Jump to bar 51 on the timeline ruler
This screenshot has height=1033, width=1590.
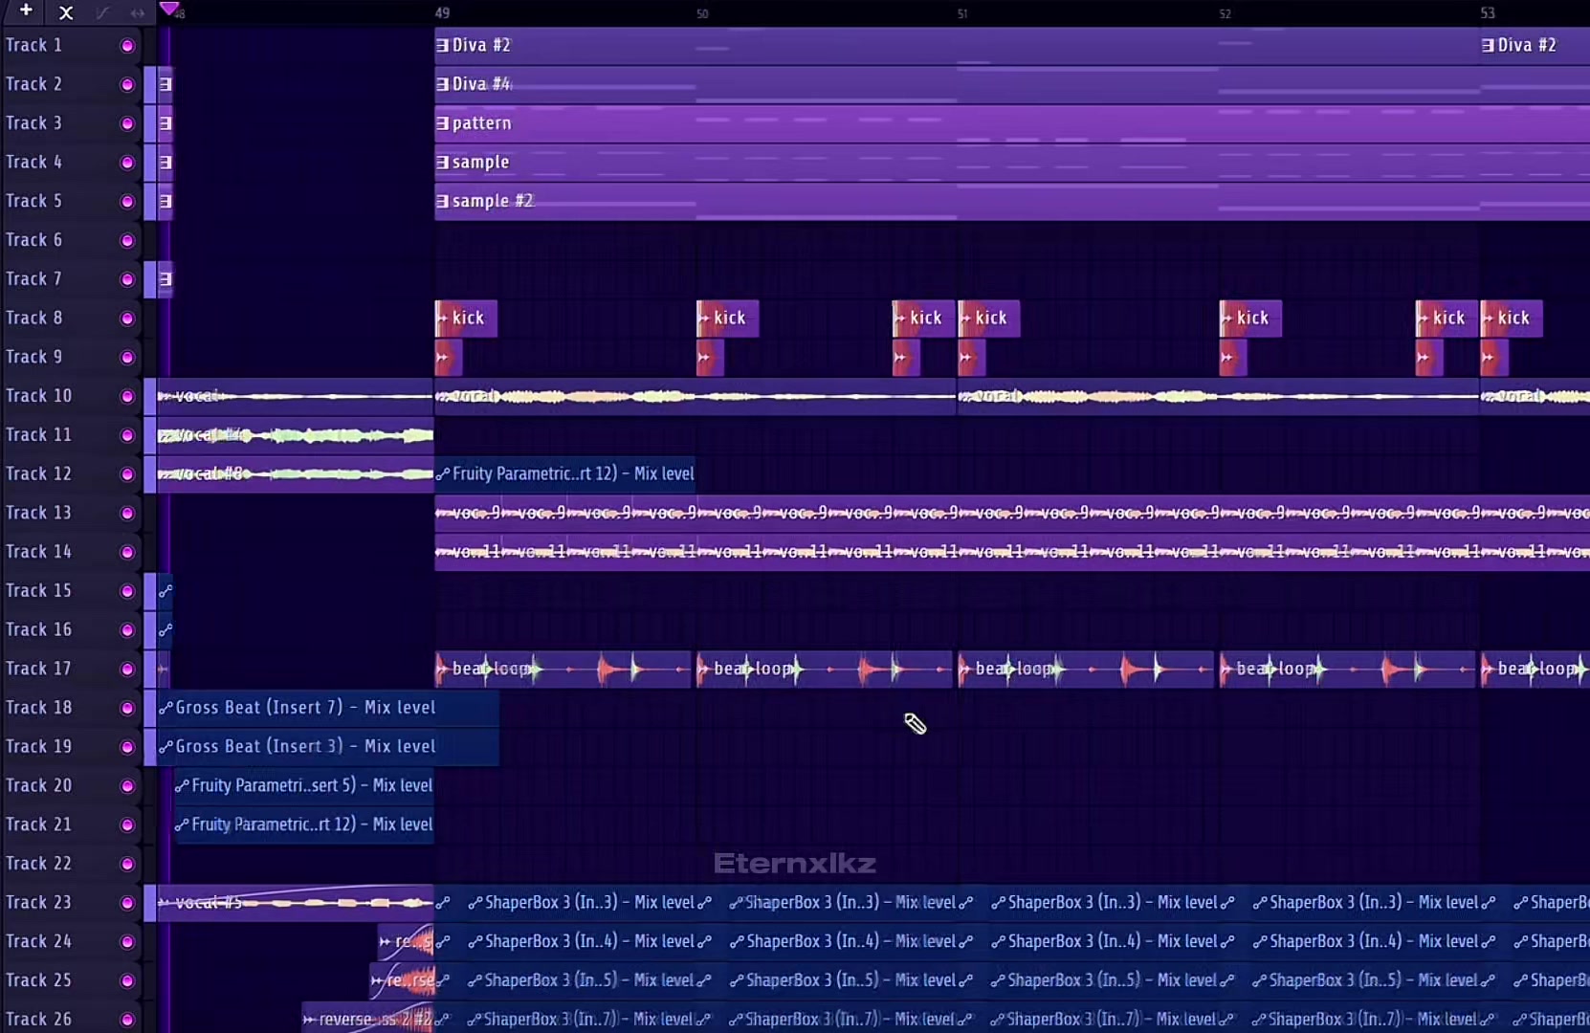point(963,13)
